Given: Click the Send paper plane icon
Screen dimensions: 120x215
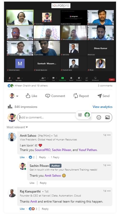Looking at the screenshot, I should (x=99, y=96).
